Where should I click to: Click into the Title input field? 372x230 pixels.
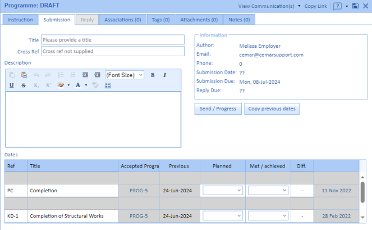coord(112,40)
